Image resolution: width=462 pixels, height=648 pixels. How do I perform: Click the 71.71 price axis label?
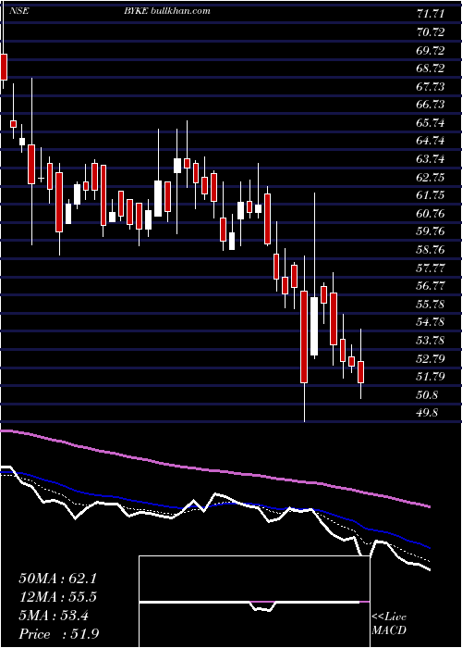(x=431, y=14)
